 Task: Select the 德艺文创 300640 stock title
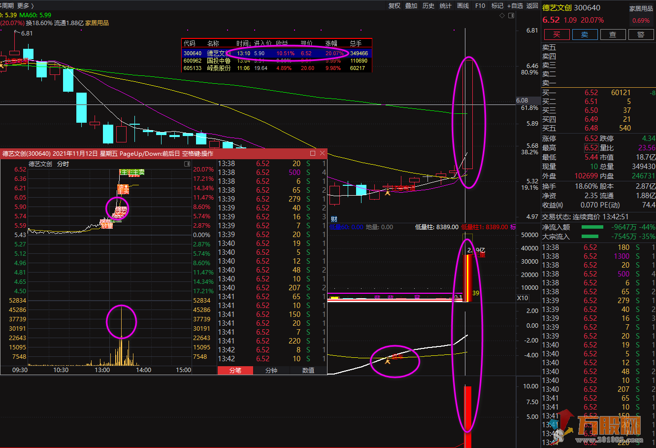click(571, 7)
